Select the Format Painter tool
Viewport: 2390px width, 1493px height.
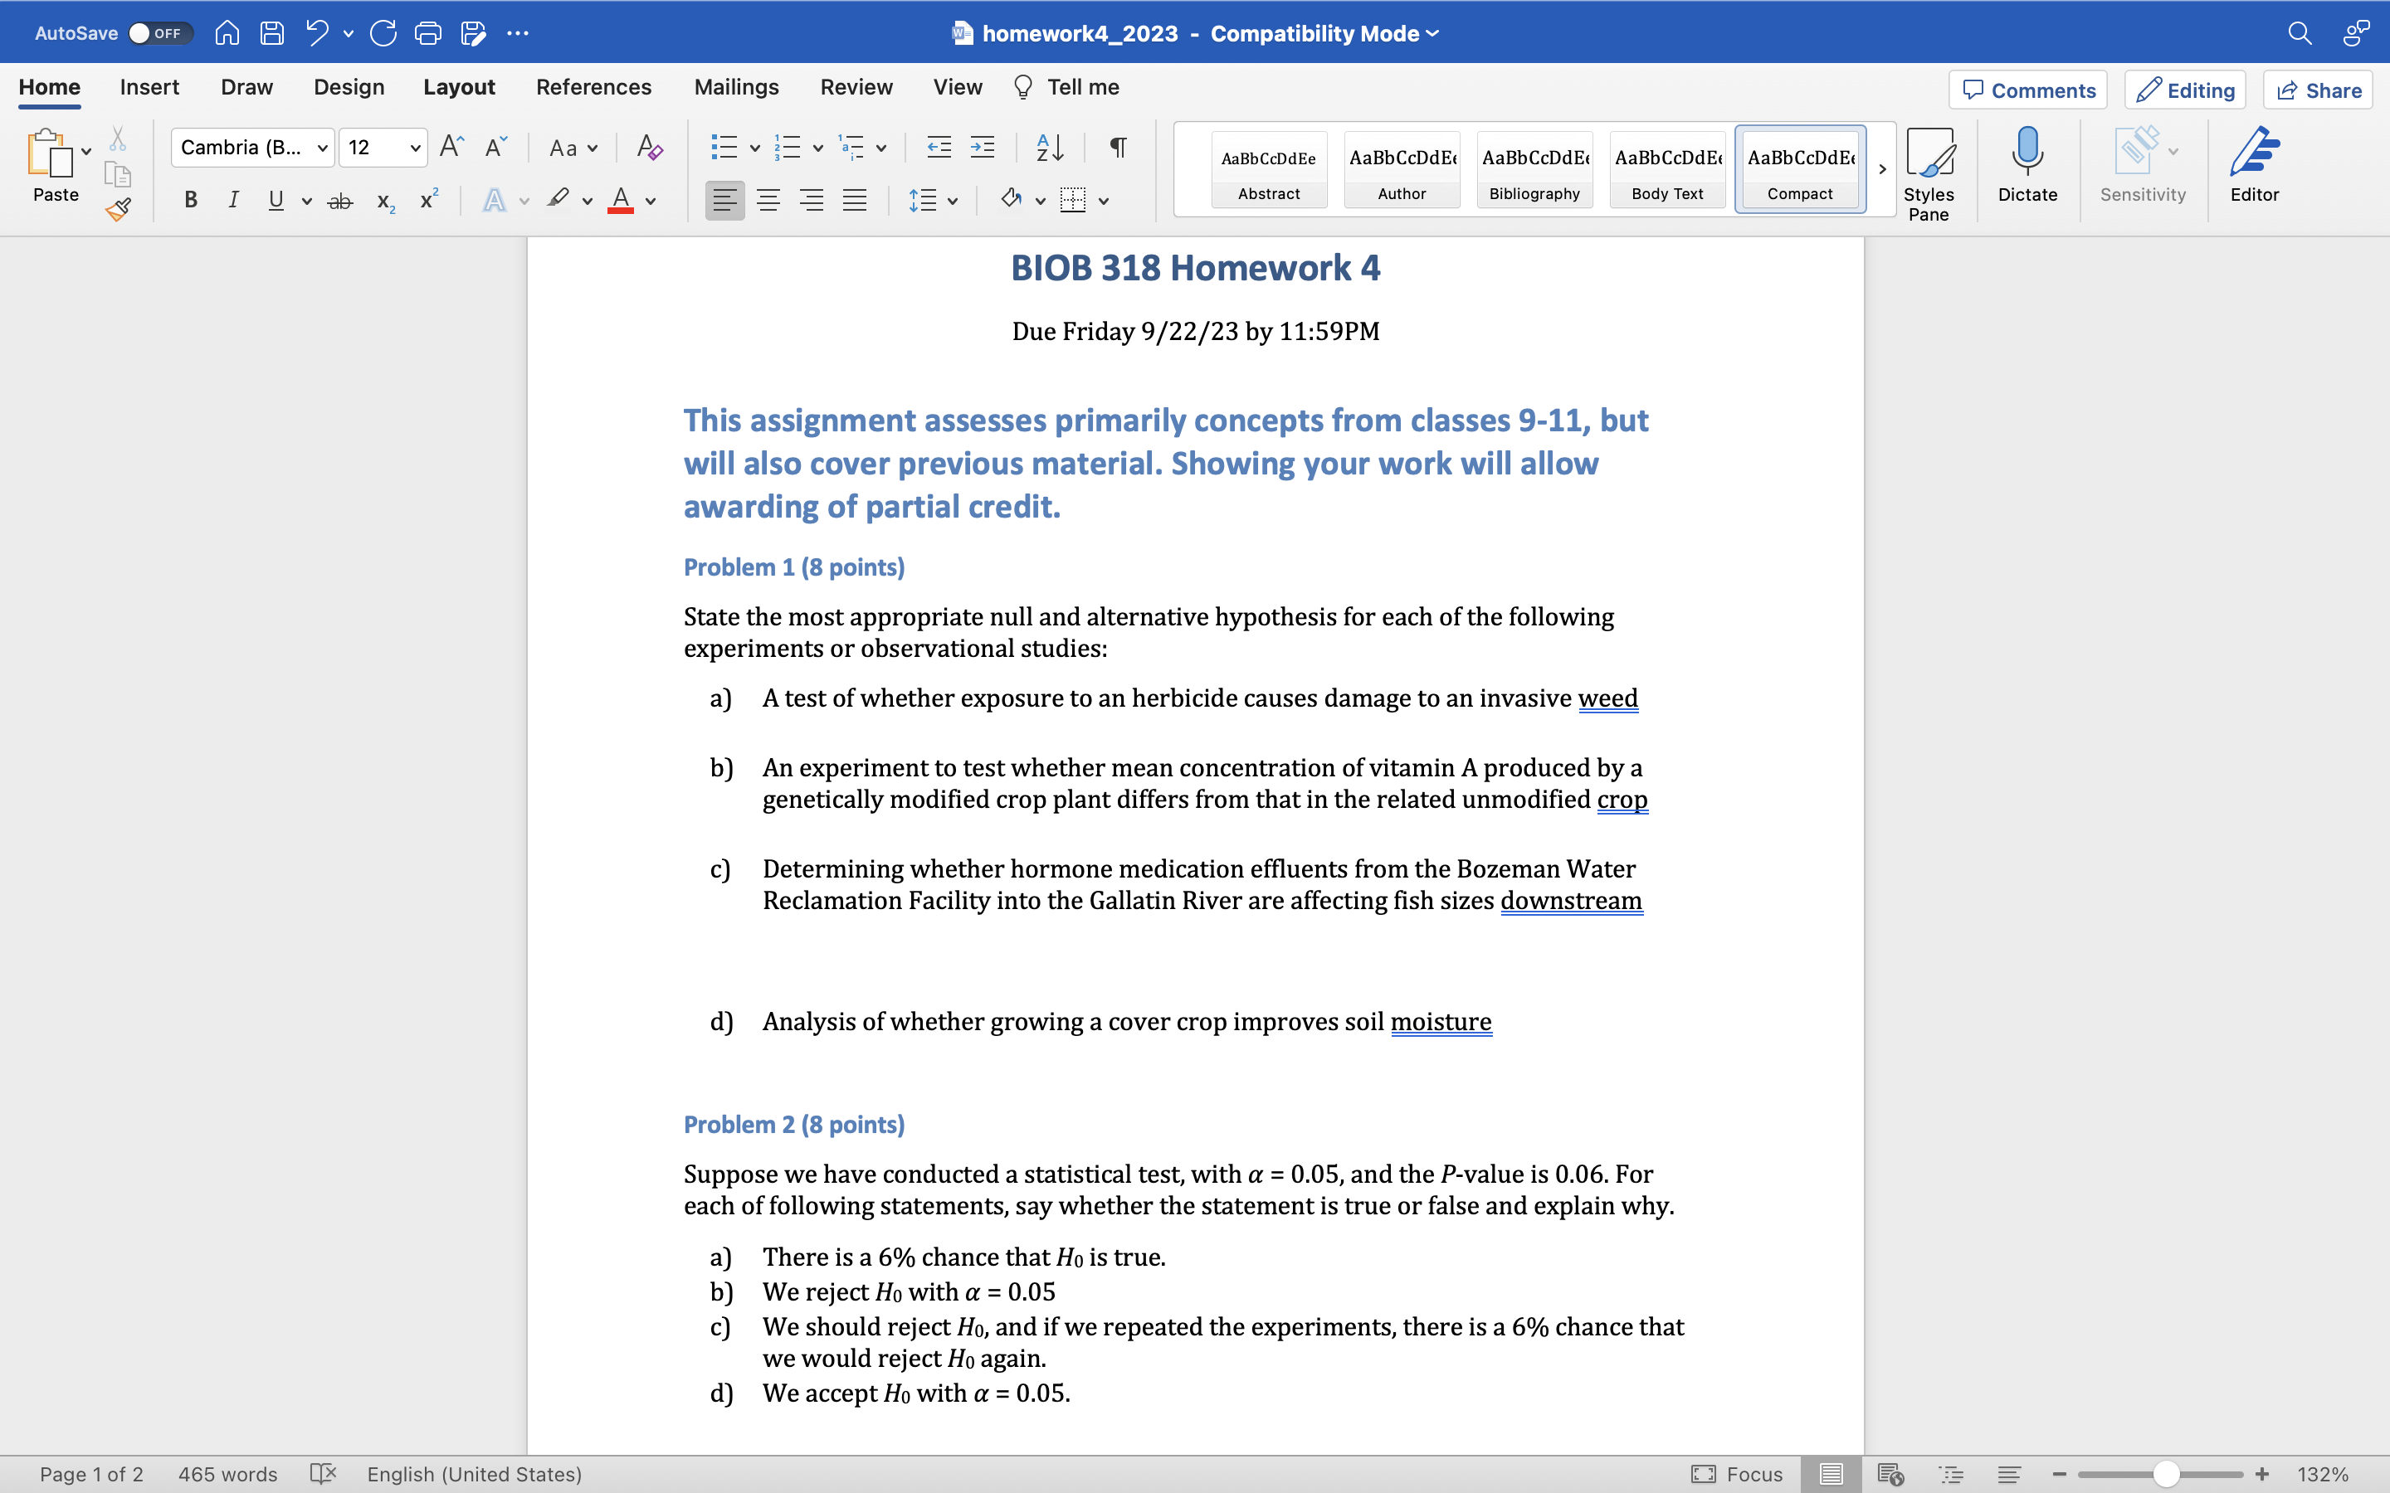click(118, 208)
